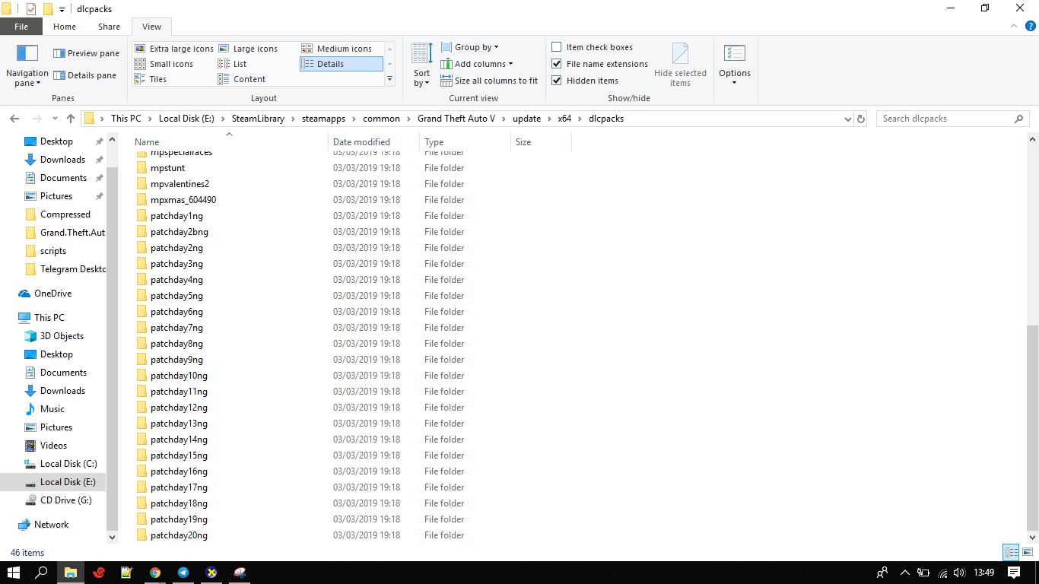Switch layout to List view
Viewport: 1039px width, 584px height.
(232, 64)
